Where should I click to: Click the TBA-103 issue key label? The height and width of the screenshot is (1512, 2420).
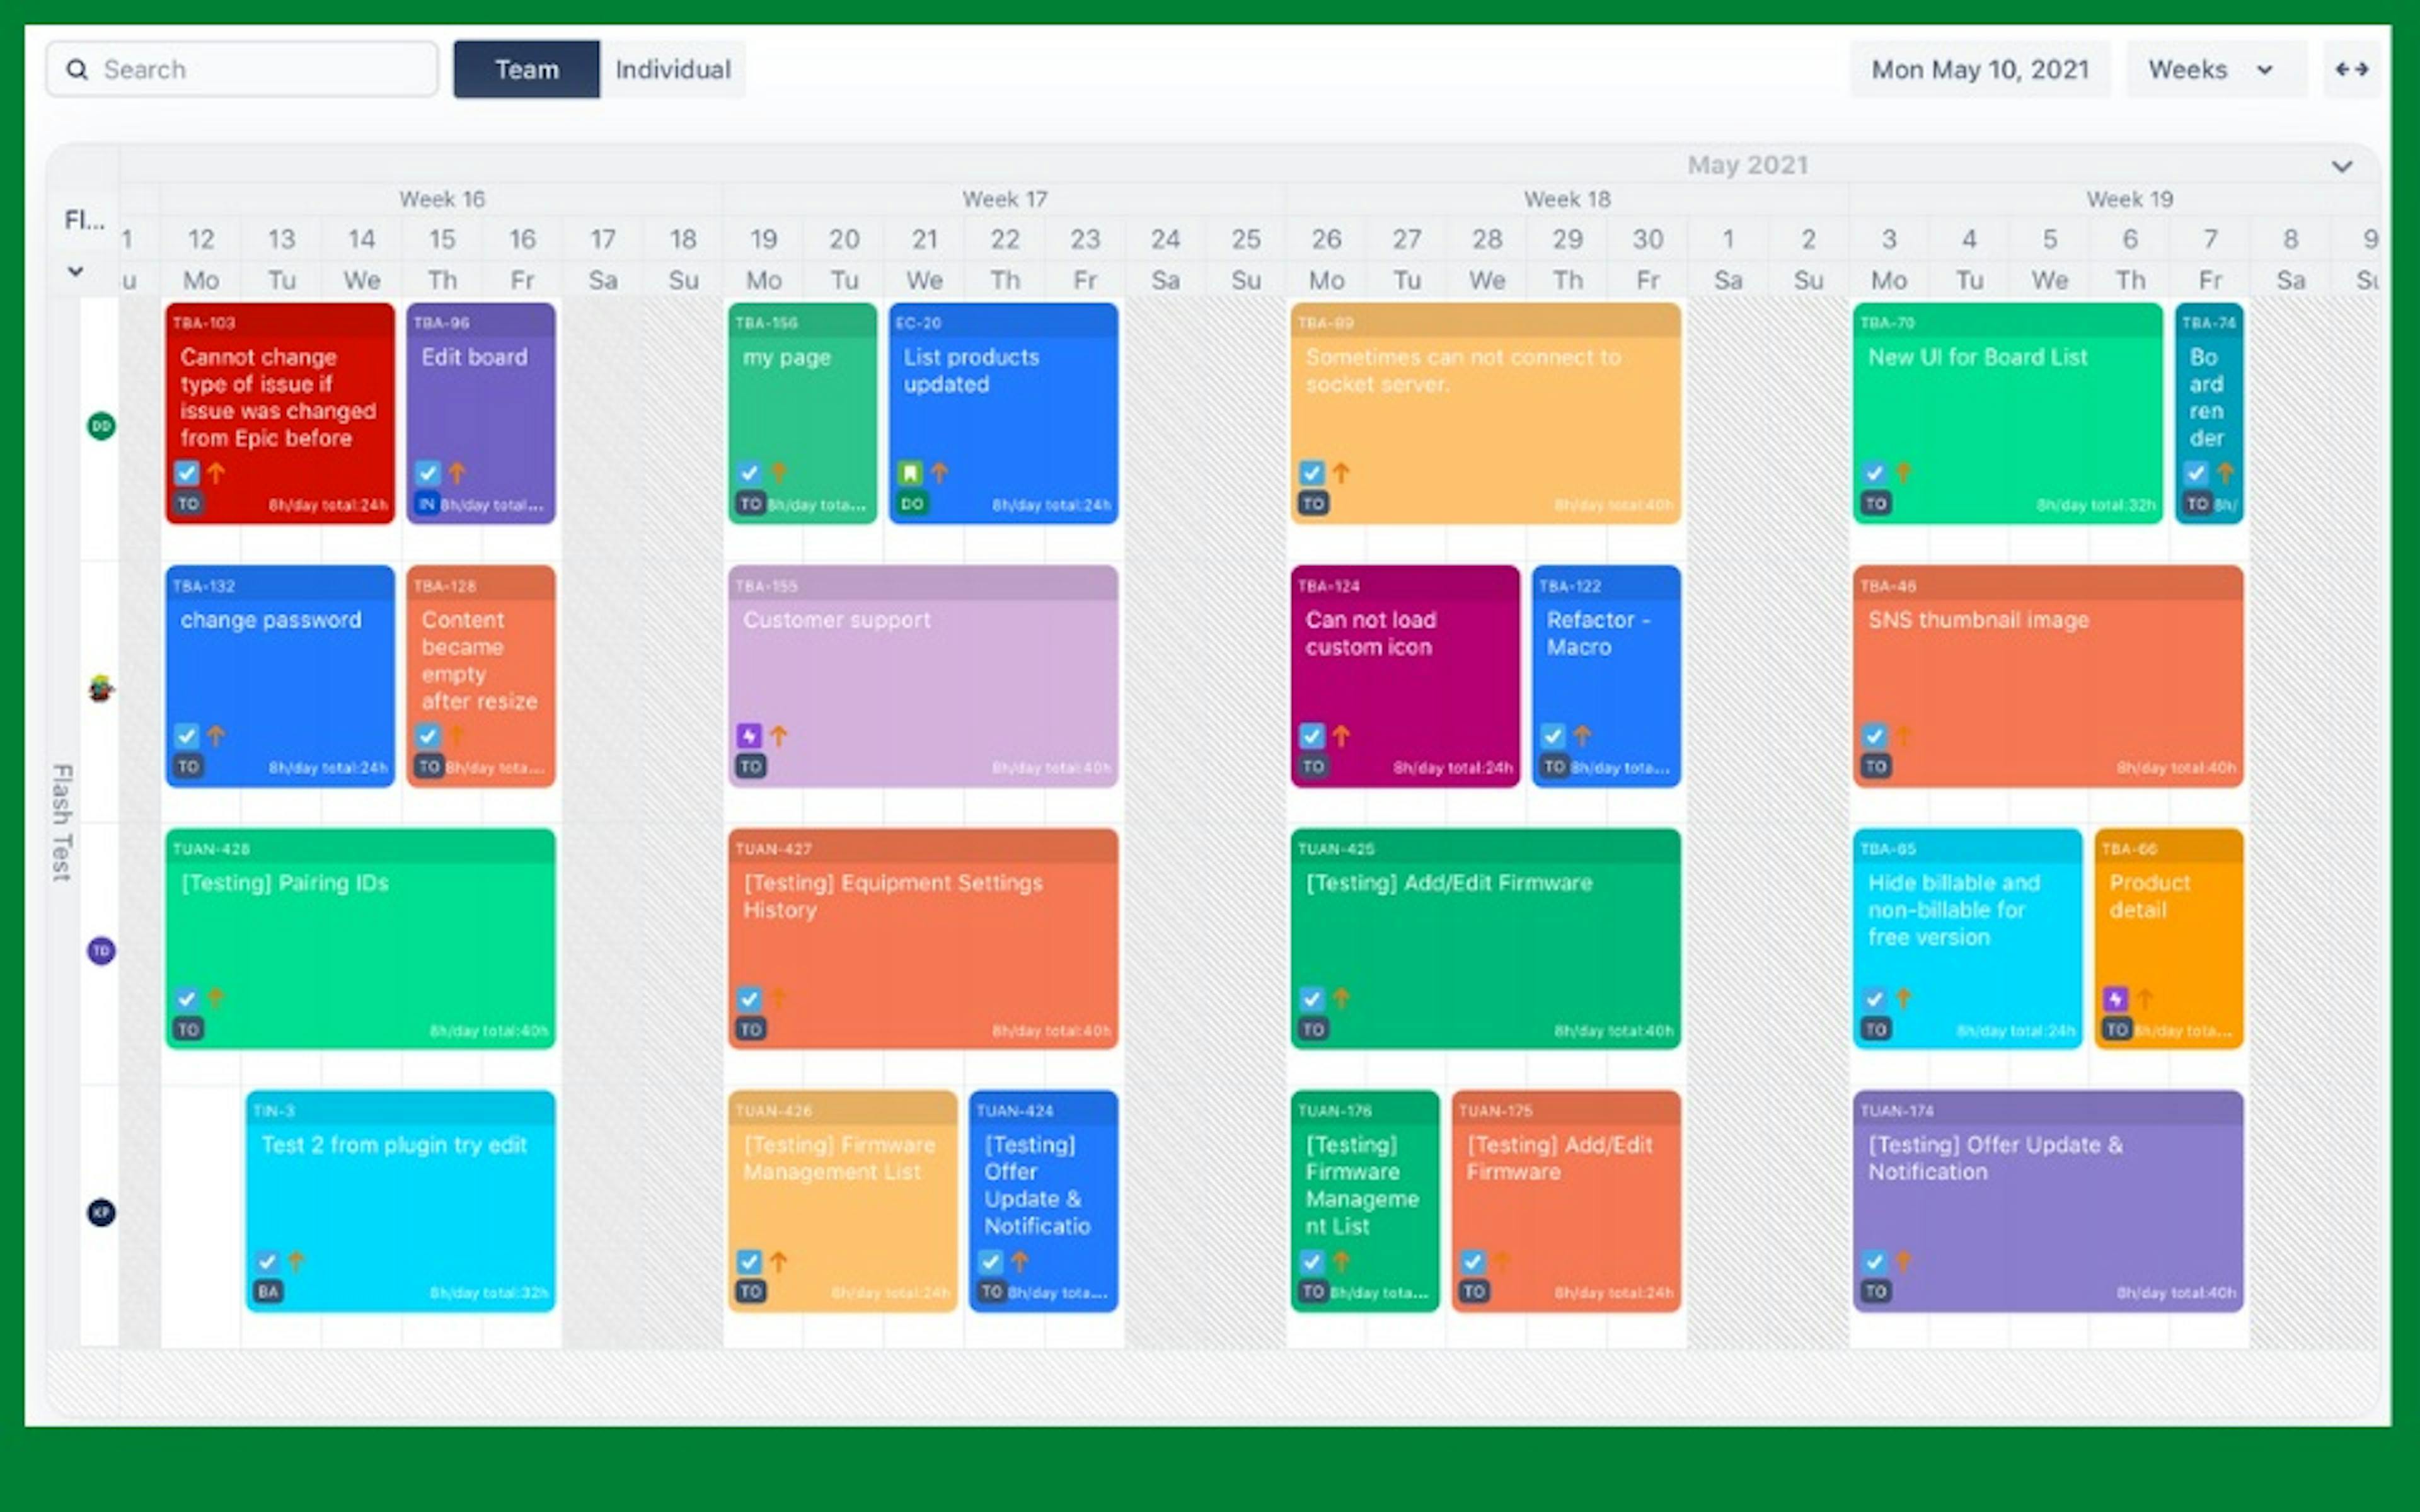point(203,323)
